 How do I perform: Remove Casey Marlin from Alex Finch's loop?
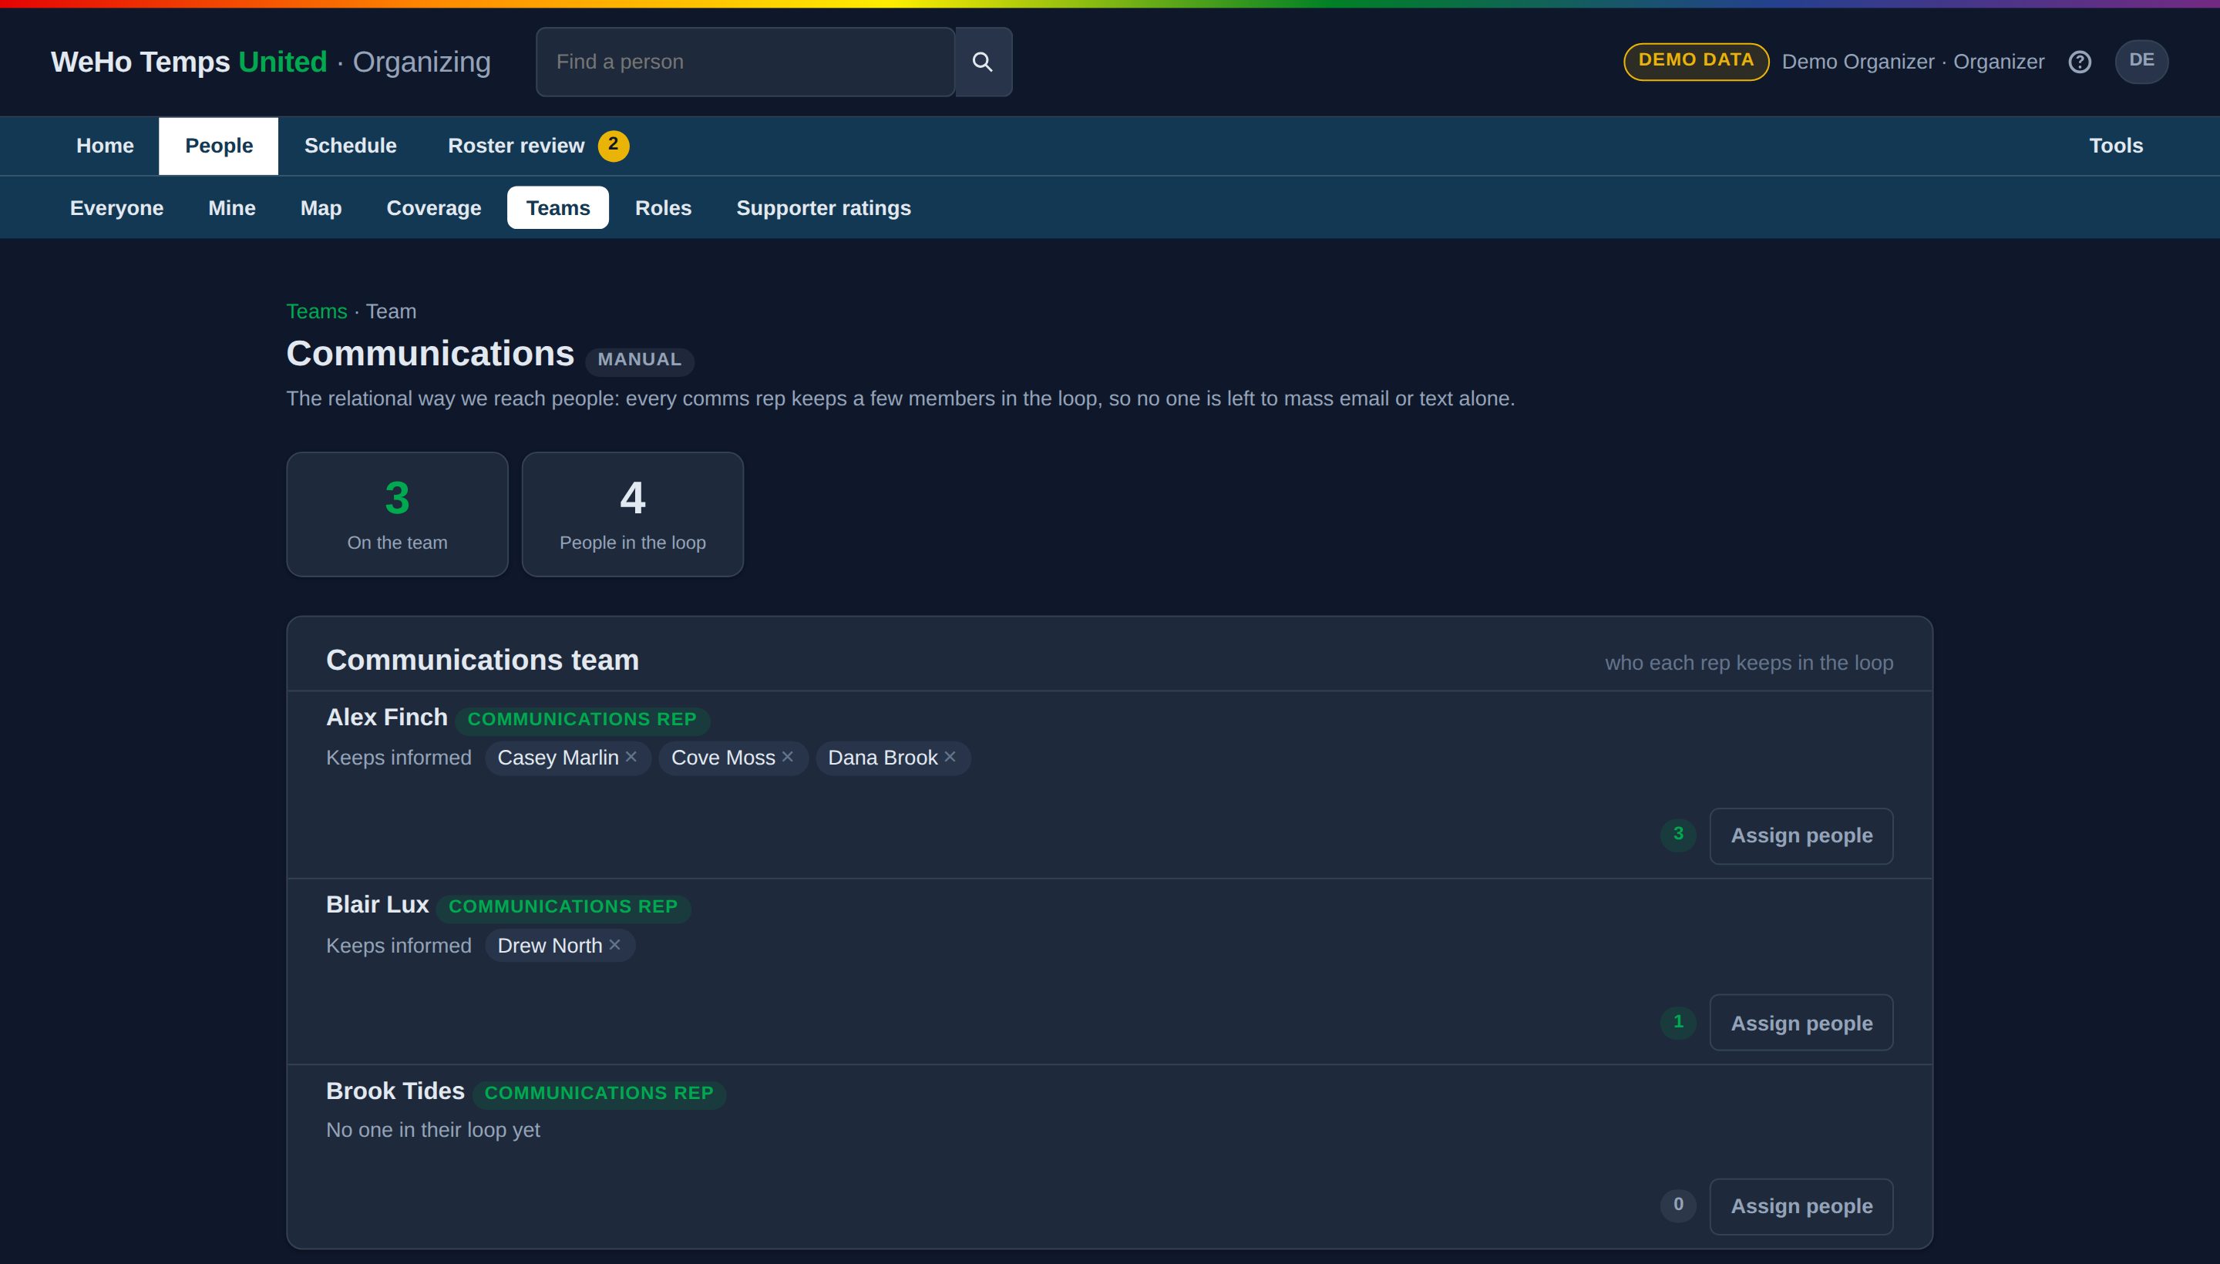tap(631, 757)
